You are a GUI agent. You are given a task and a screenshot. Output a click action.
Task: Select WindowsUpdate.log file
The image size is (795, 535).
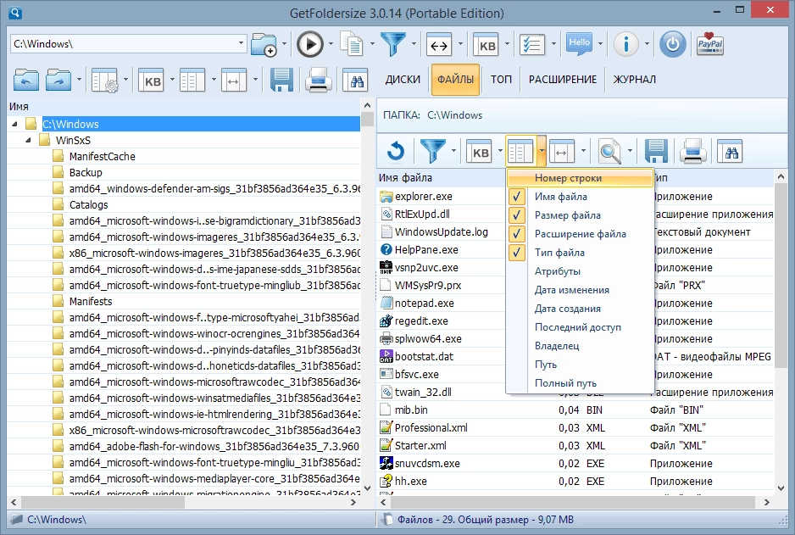(441, 232)
